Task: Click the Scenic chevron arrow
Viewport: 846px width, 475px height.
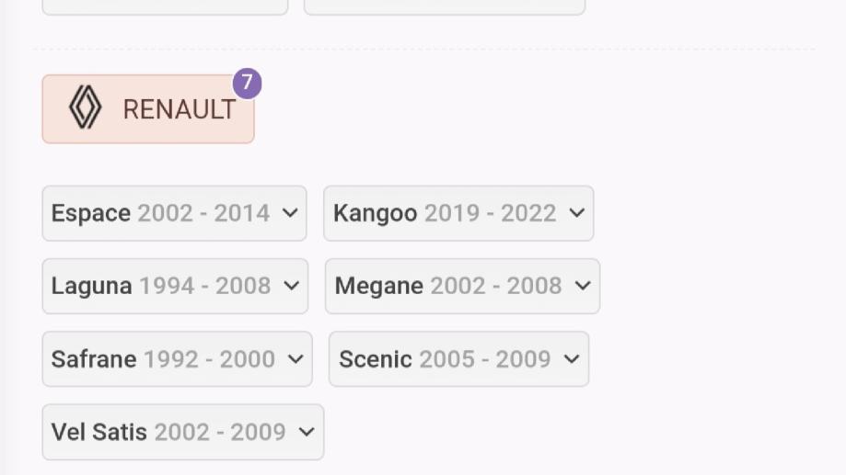Action: coord(572,358)
